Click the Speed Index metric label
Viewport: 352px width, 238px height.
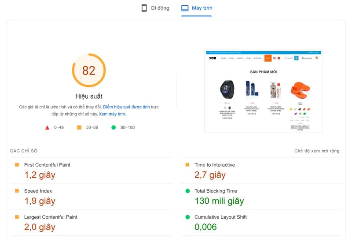[38, 191]
